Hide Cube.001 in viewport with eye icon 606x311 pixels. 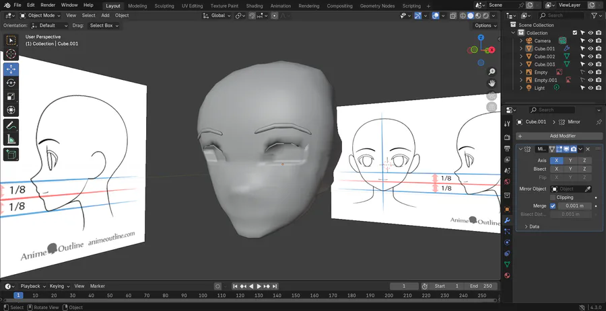pyautogui.click(x=591, y=48)
